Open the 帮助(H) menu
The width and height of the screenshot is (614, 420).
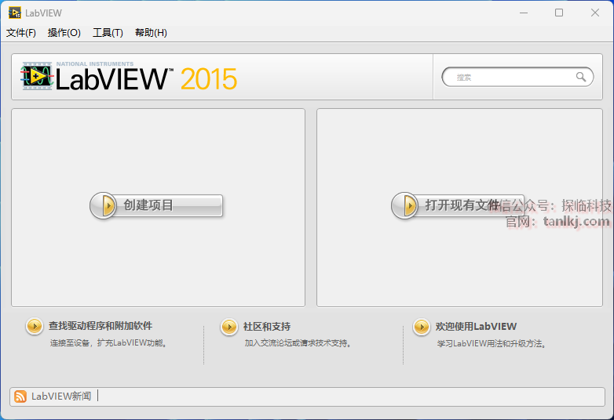(x=151, y=33)
